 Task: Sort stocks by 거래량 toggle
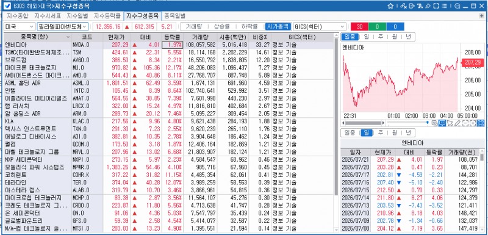coord(193,27)
